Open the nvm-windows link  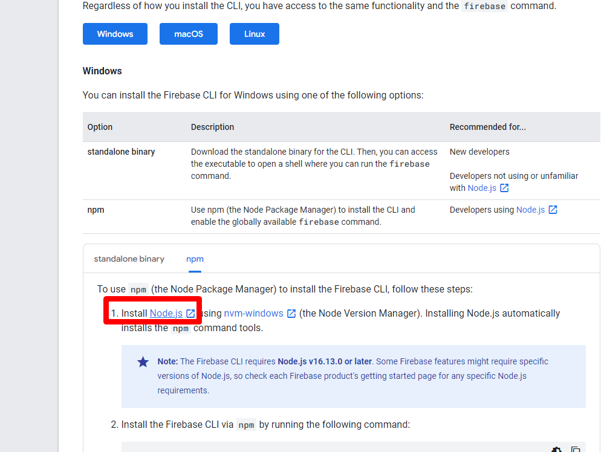click(253, 313)
